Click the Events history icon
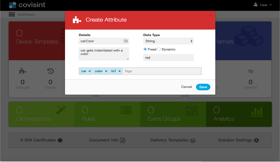Viewport: 280px width, 162px height. click(x=50, y=71)
